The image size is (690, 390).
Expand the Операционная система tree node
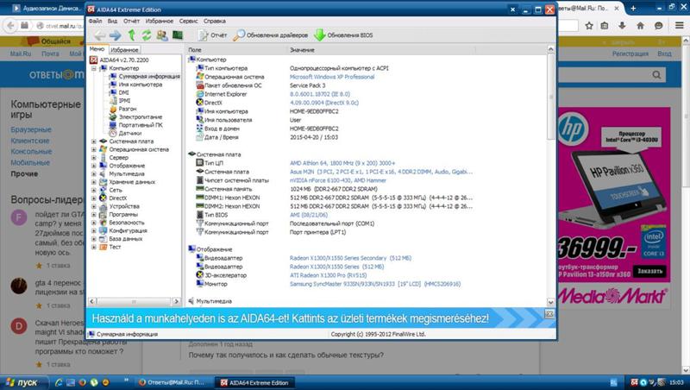point(93,149)
